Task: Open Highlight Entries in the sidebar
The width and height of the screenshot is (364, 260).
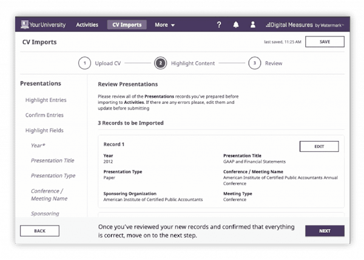Action: 46,100
